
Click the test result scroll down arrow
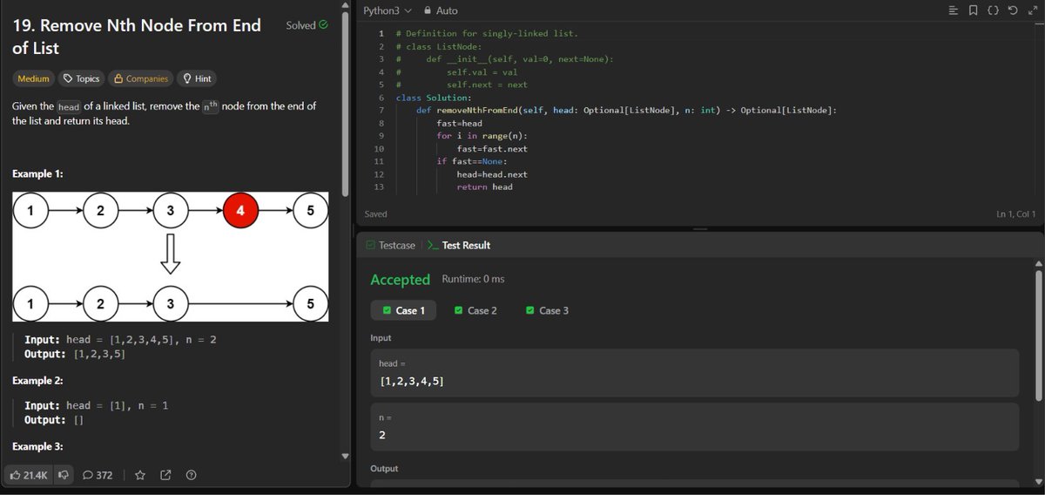1038,482
